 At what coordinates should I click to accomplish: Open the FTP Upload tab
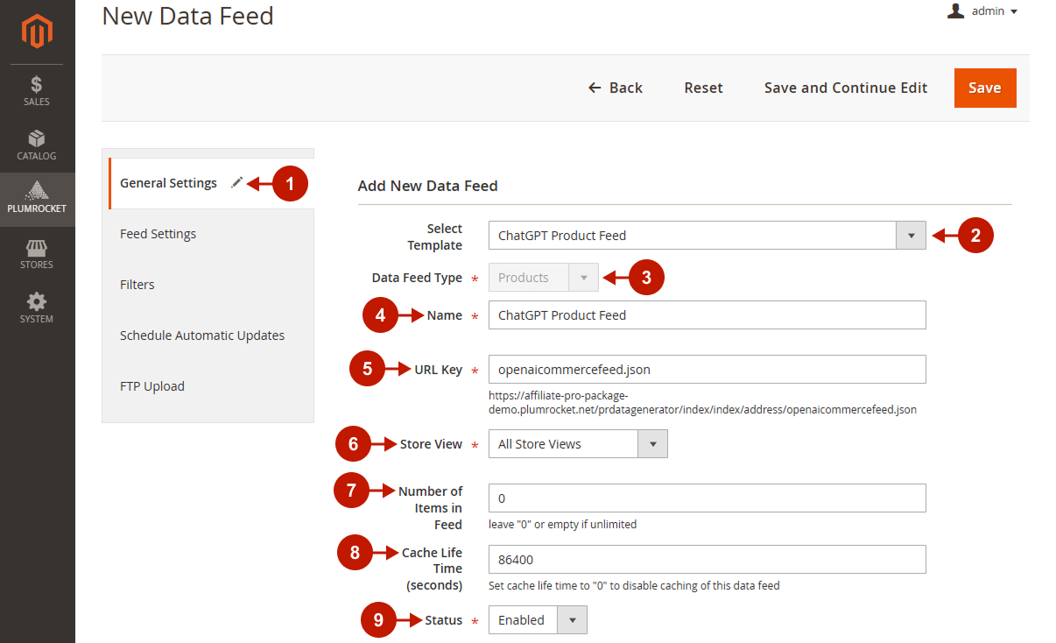152,385
